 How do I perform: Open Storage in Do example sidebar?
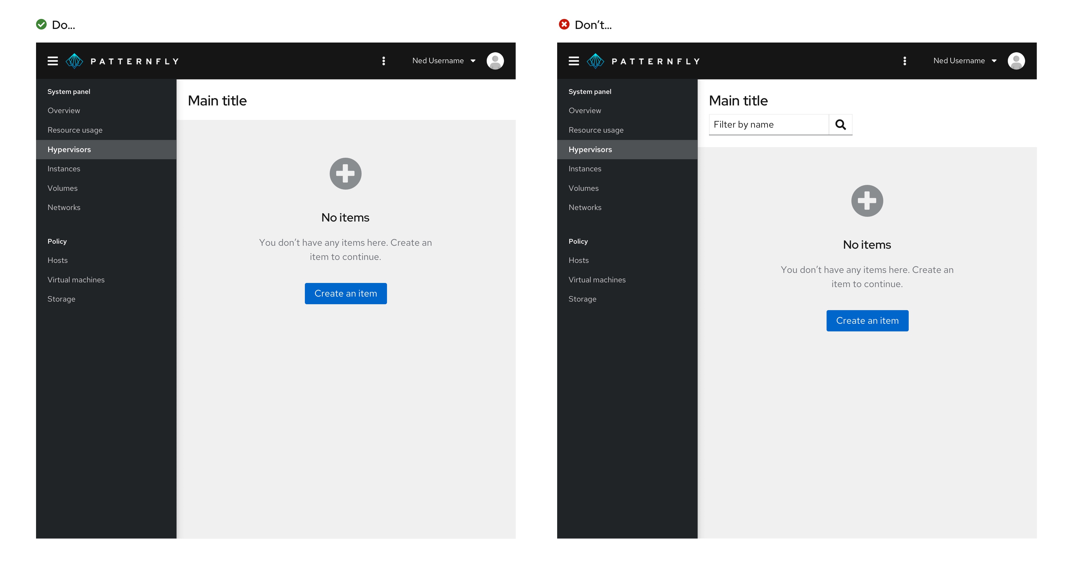(x=106, y=299)
